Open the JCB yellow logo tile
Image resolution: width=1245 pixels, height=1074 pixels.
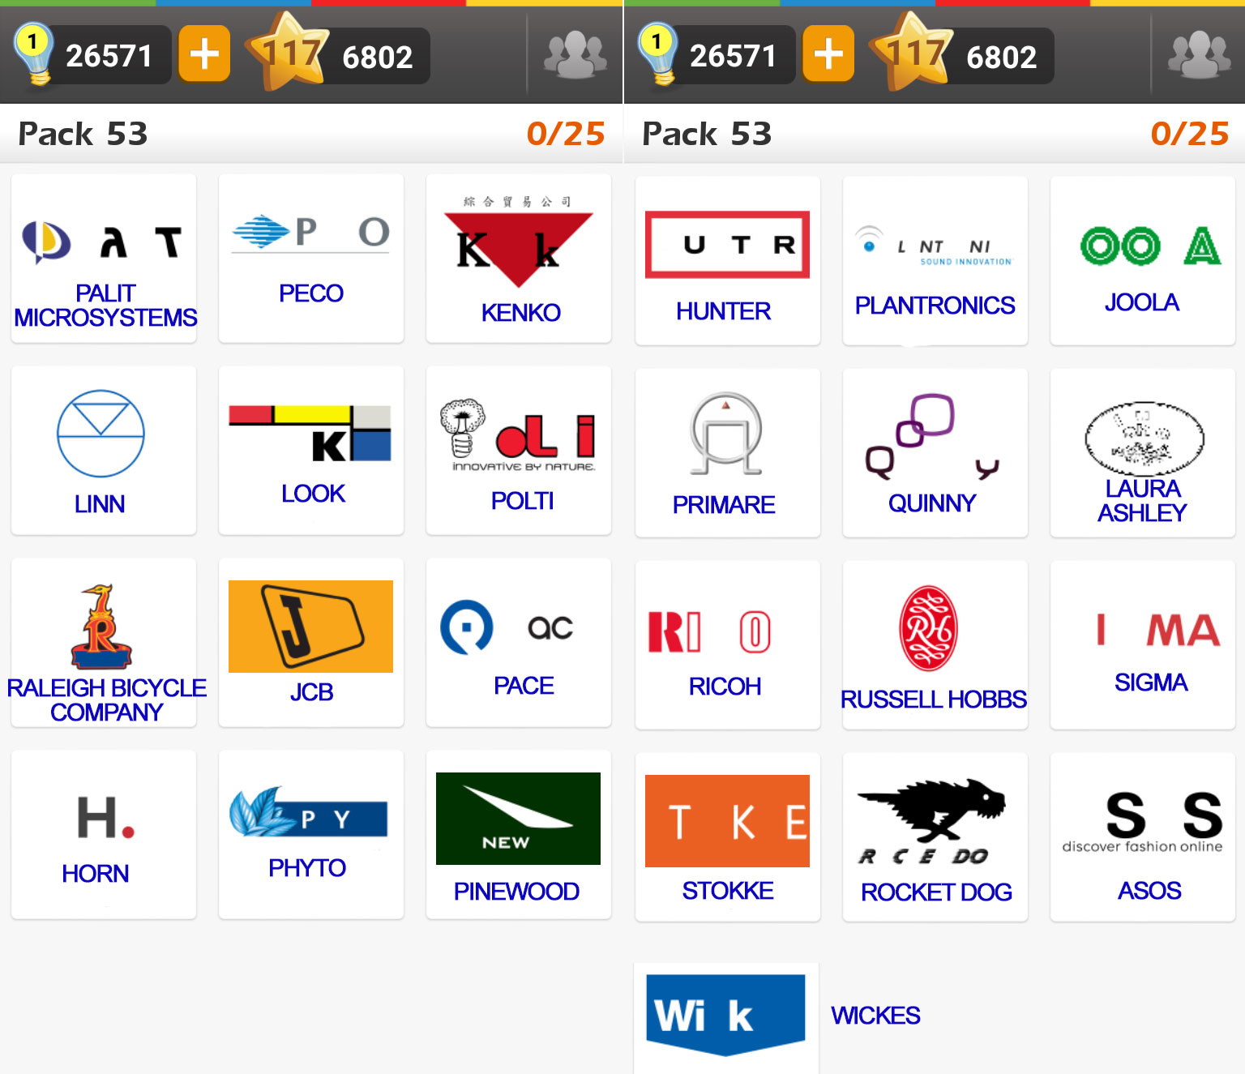(311, 642)
